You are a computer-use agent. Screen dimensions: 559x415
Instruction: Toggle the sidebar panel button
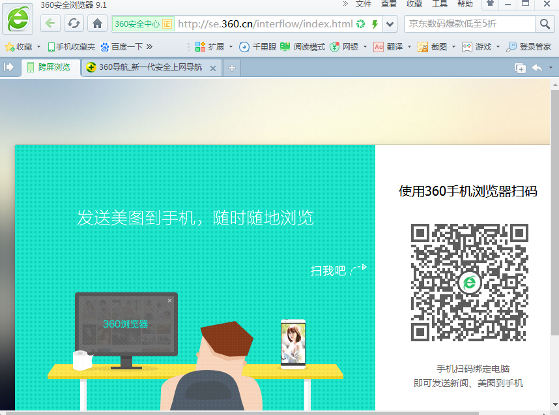pos(9,68)
